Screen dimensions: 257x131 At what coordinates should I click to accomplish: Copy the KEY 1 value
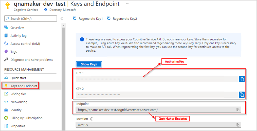point(242,79)
